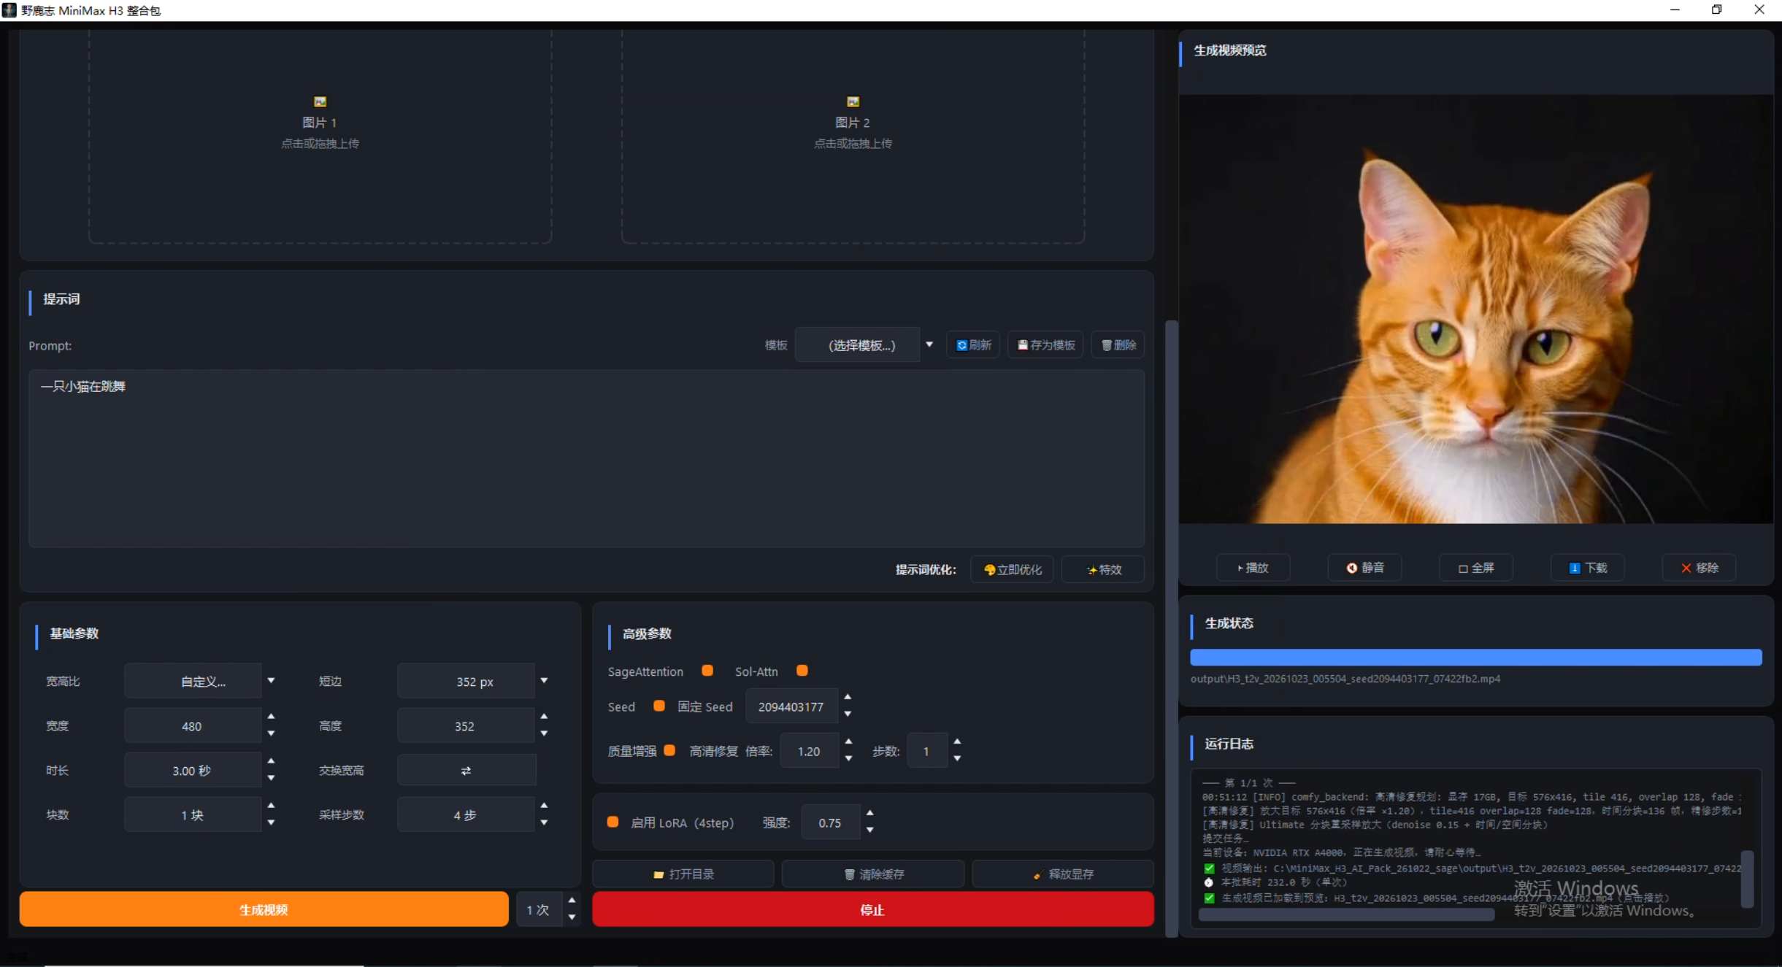The width and height of the screenshot is (1782, 967).
Task: Click the Prompt text area
Action: [586, 458]
